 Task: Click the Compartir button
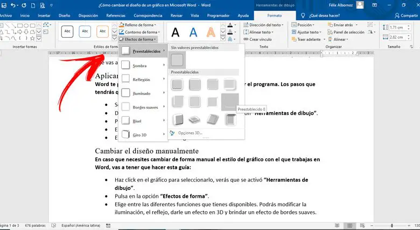(406, 16)
